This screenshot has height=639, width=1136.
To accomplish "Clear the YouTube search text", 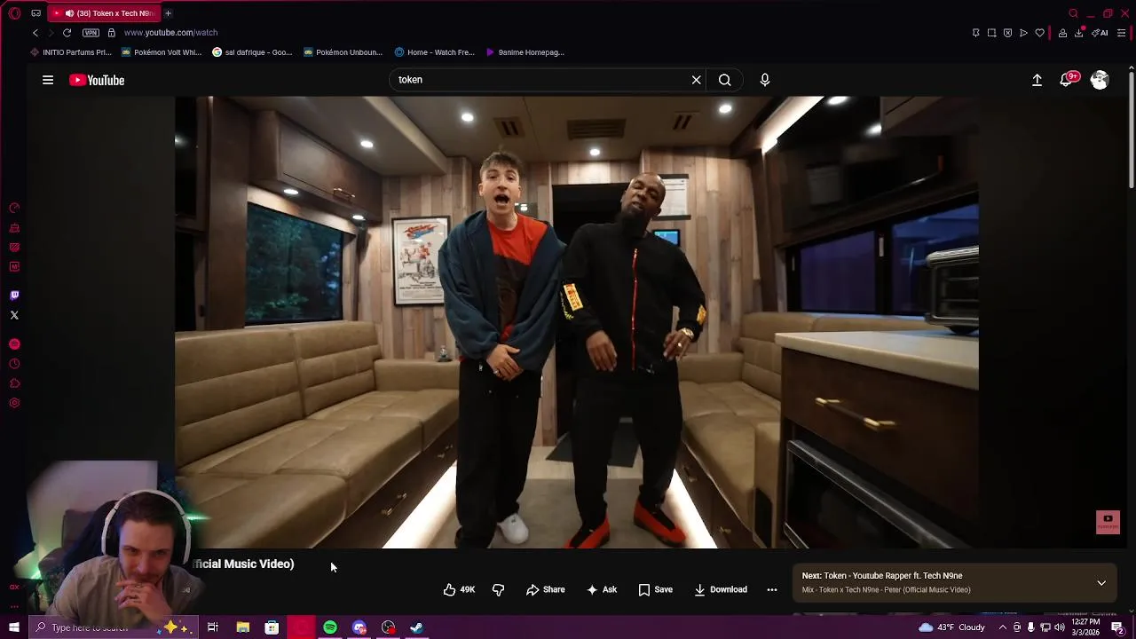I will point(697,80).
